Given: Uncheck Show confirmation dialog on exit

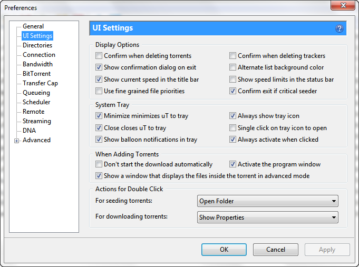Looking at the screenshot, I should tap(99, 67).
